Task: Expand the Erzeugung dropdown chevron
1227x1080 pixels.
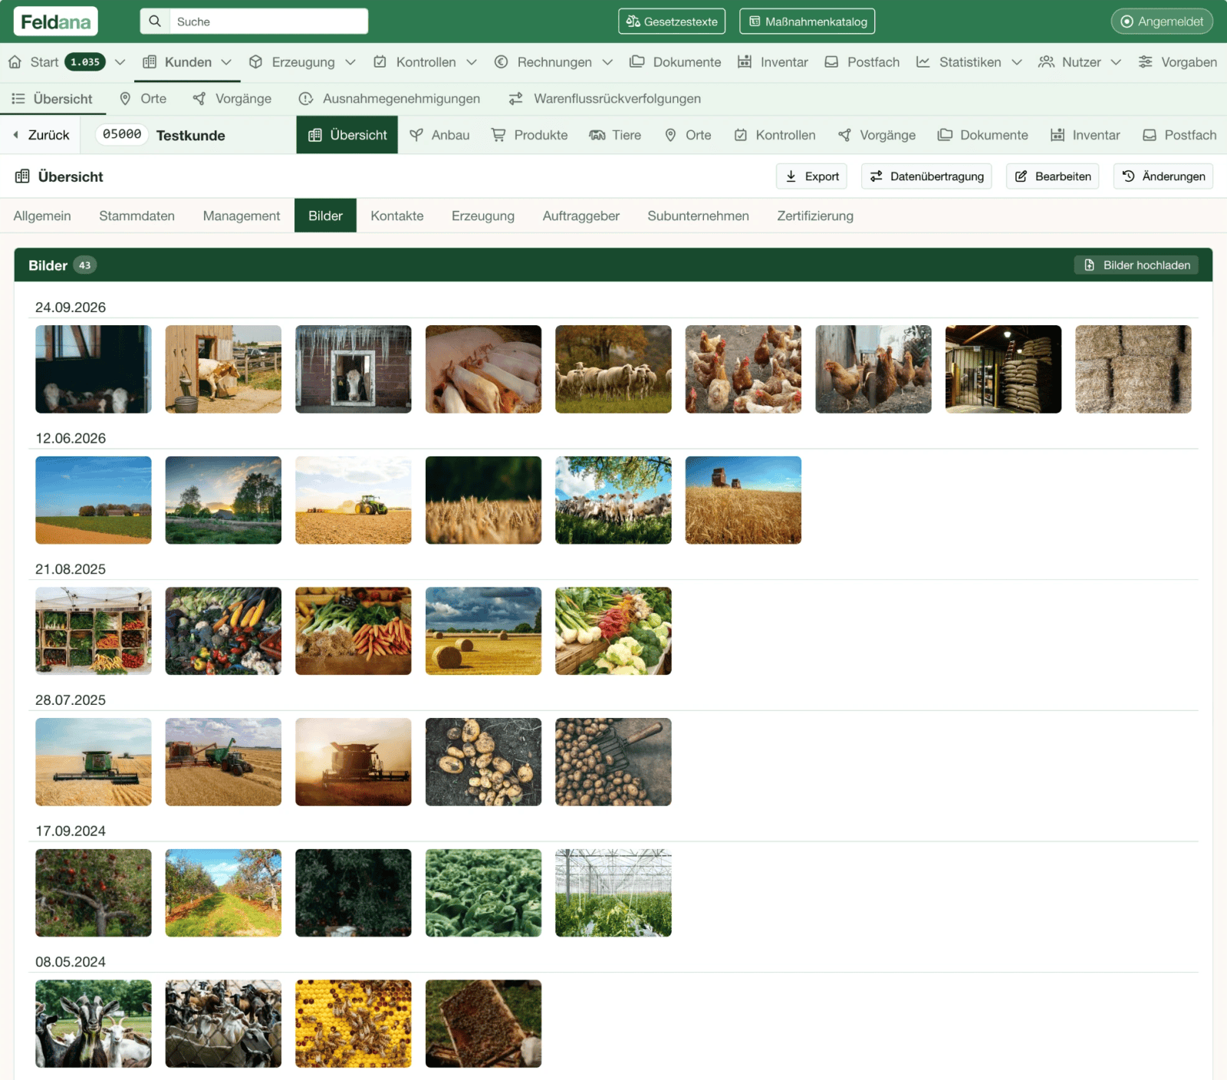Action: click(350, 62)
